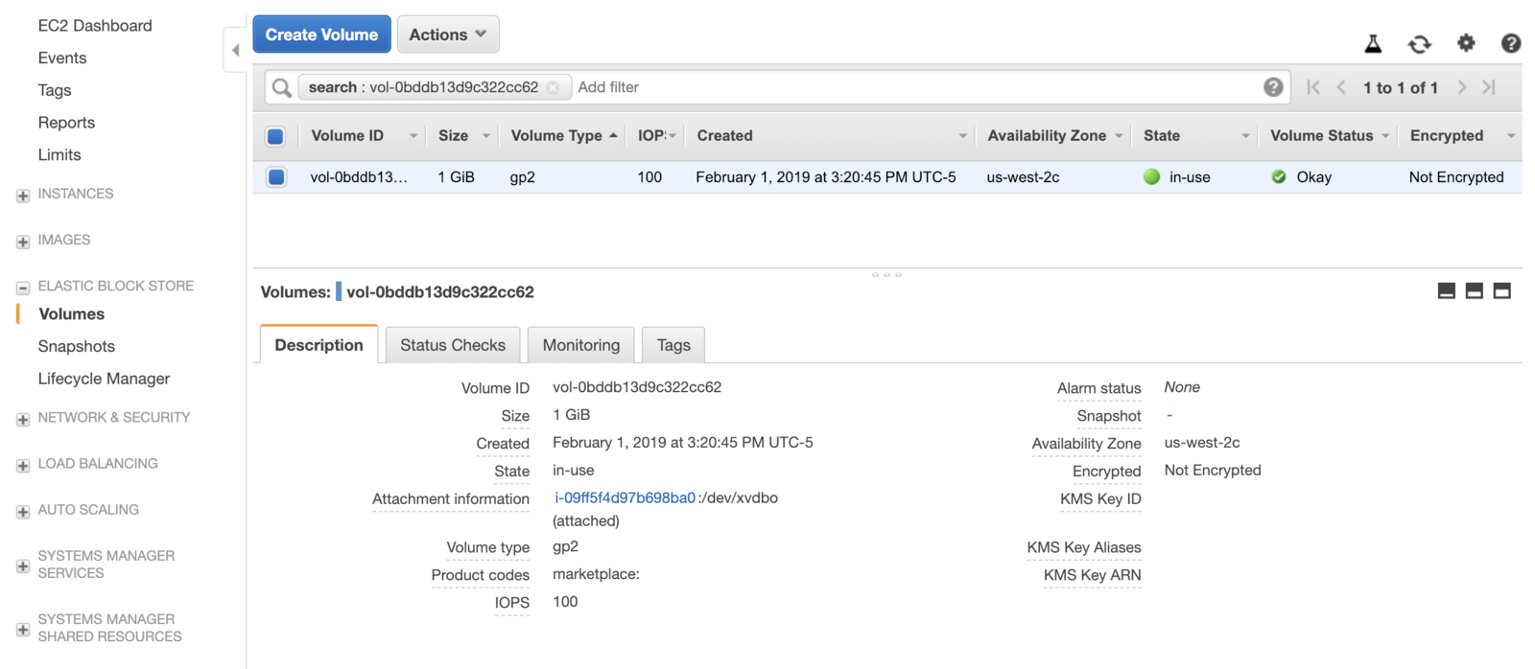Click the vol-0bddb13… Volume ID cell

359,177
